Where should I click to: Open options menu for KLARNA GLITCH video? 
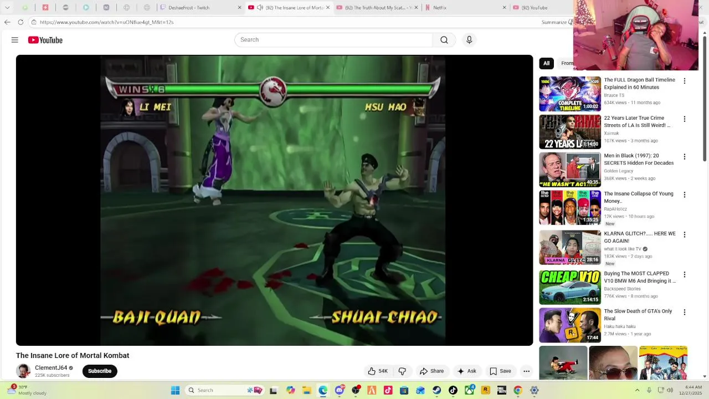coord(685,235)
